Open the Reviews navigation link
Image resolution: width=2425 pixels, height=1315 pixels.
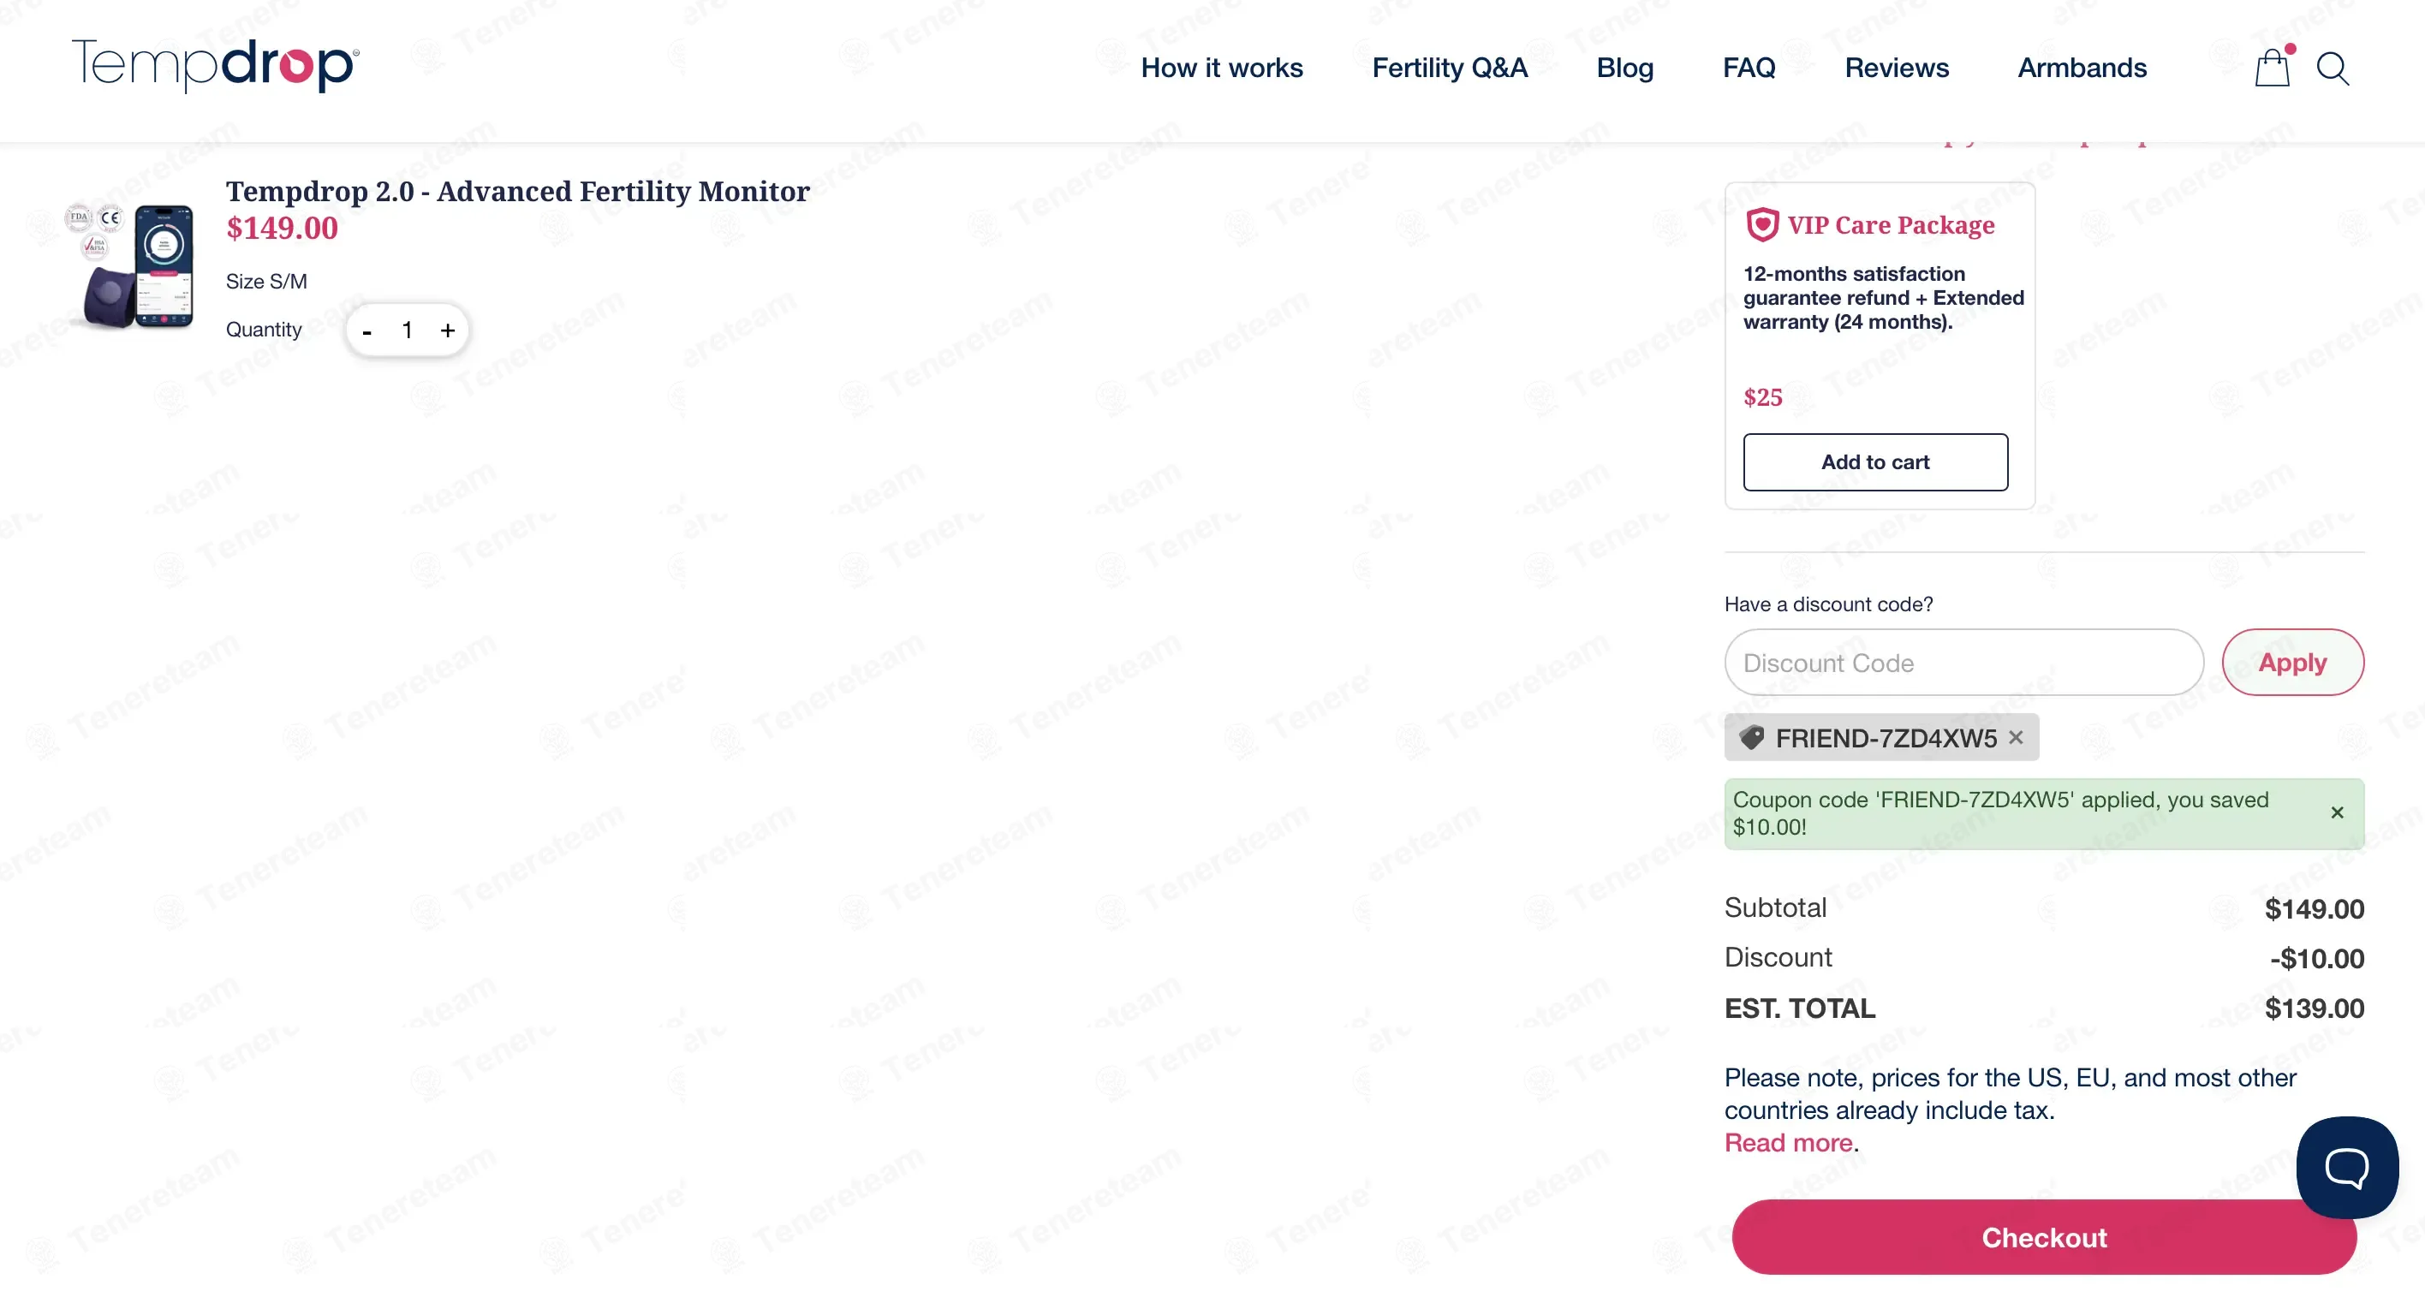(1896, 68)
